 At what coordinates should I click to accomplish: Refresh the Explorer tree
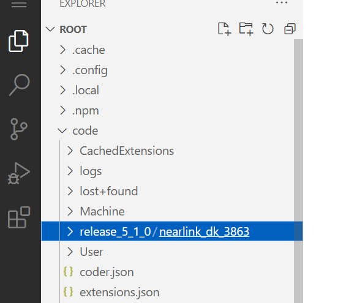point(268,29)
